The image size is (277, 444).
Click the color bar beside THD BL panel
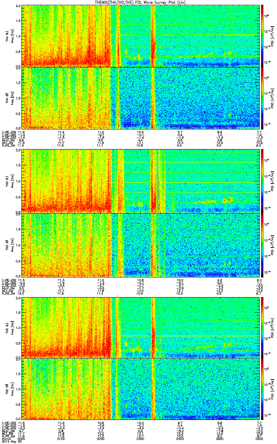pos(263,181)
